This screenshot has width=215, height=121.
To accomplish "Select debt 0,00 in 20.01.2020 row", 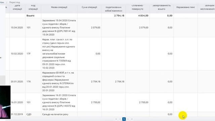I will coord(170,82).
